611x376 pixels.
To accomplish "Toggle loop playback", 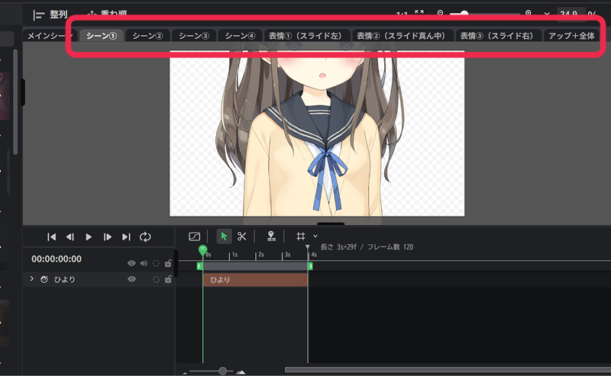I will pos(145,237).
